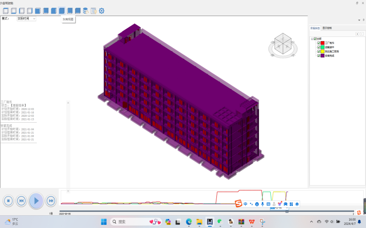Click the Sogou game controller icon
The height and width of the screenshot is (228, 366).
click(285, 204)
